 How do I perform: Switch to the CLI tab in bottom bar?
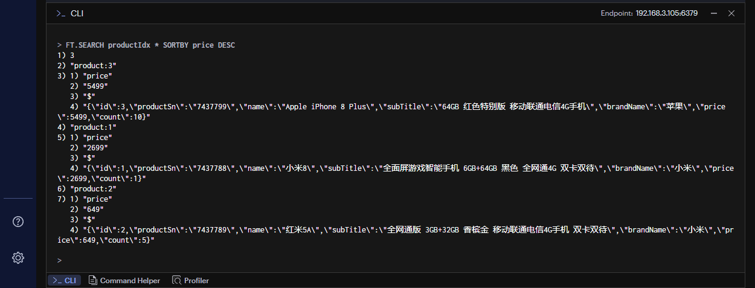(x=64, y=280)
